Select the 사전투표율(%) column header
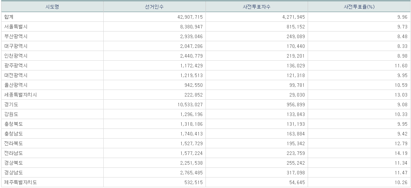Image resolution: width=411 pixels, height=188 pixels. point(359,7)
